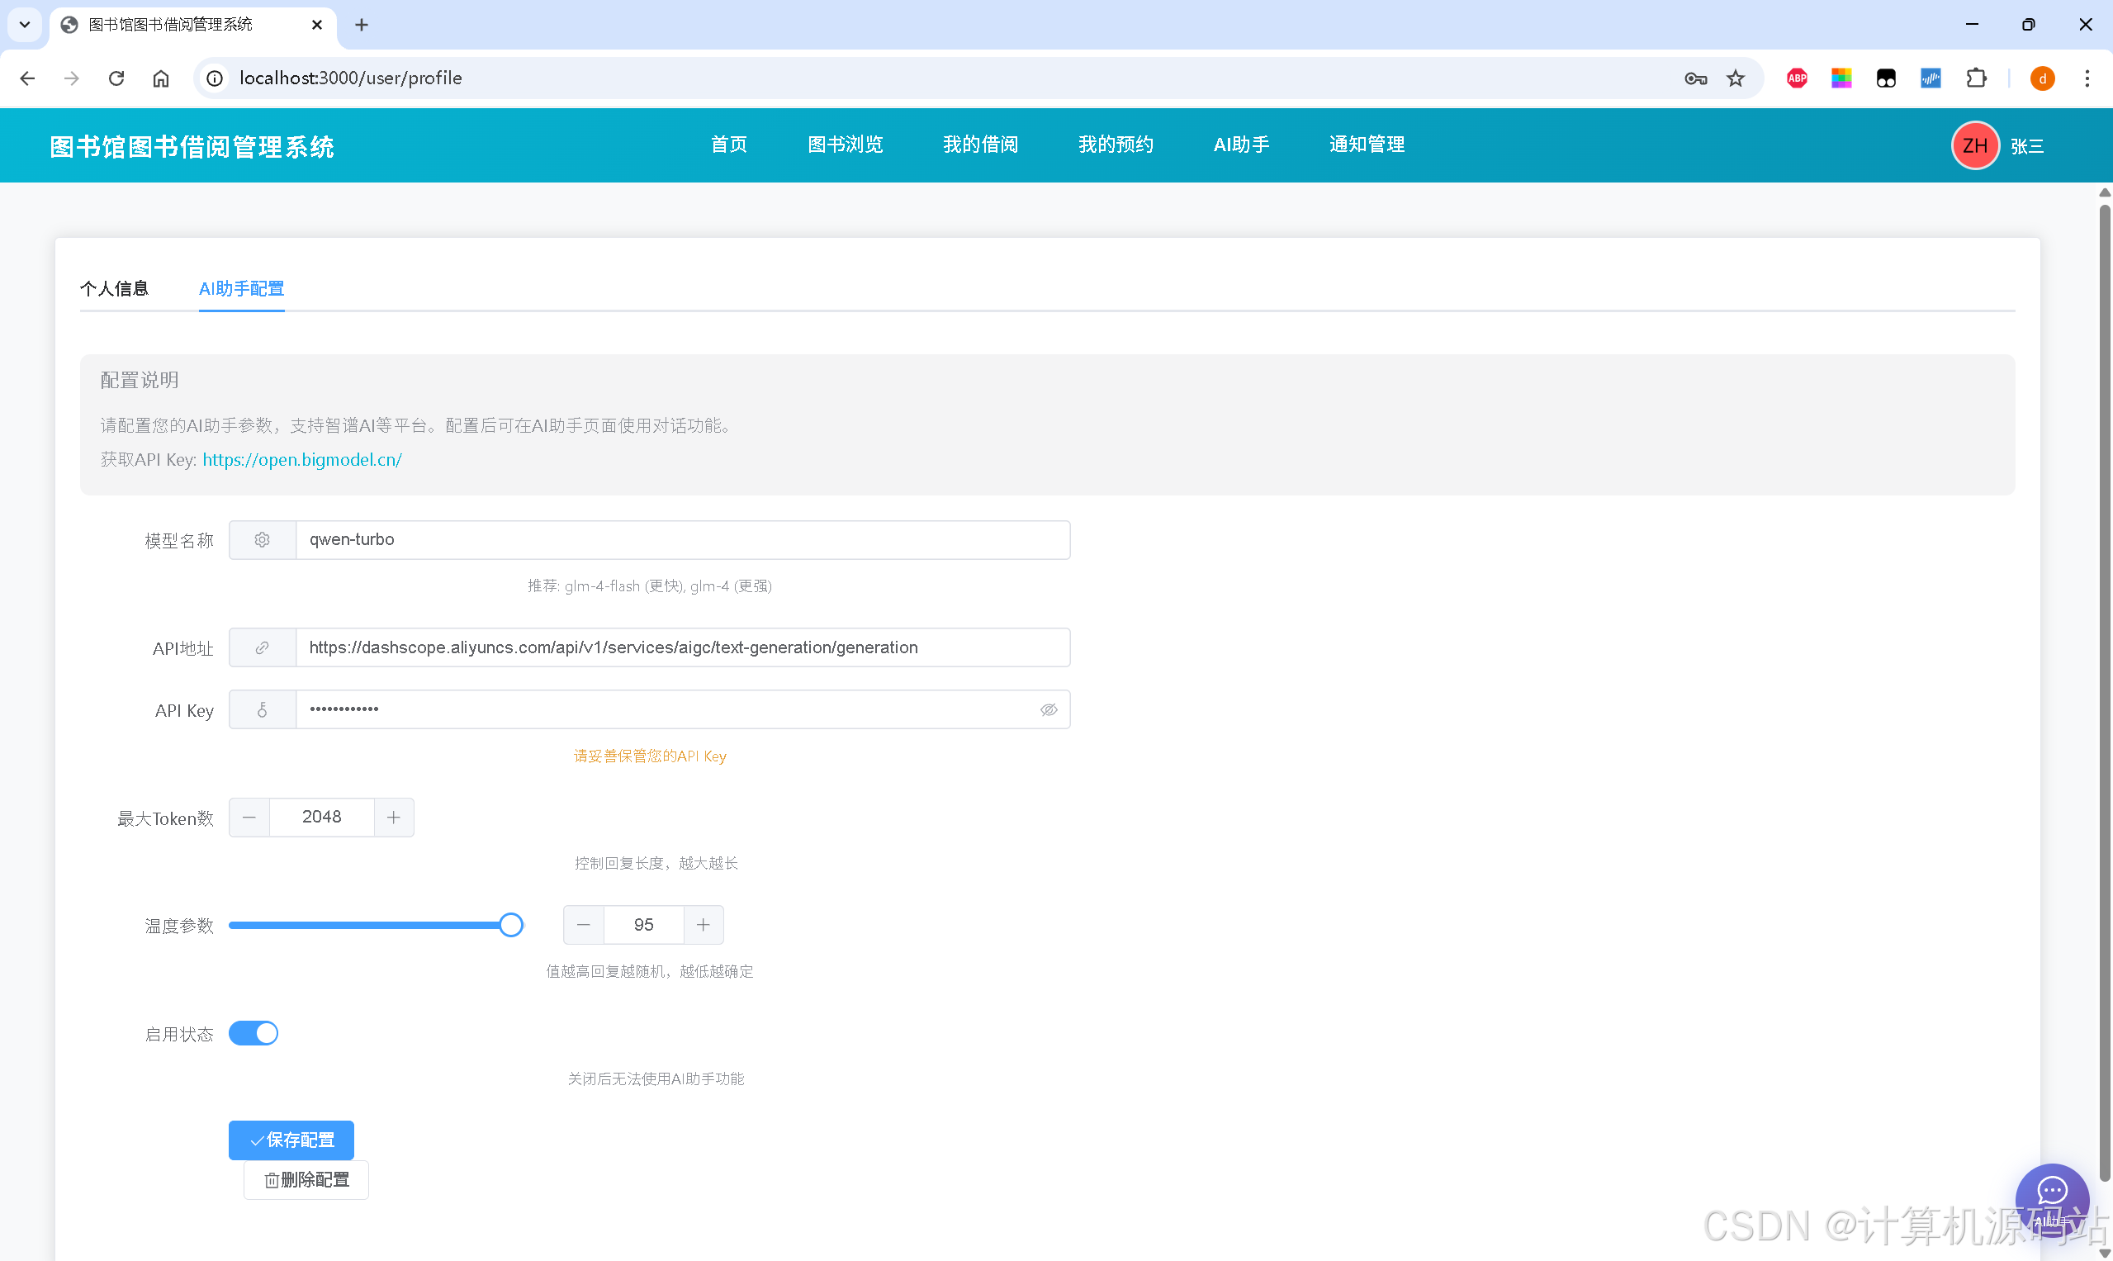Click the 温度参数 slider handle

pyautogui.click(x=510, y=926)
